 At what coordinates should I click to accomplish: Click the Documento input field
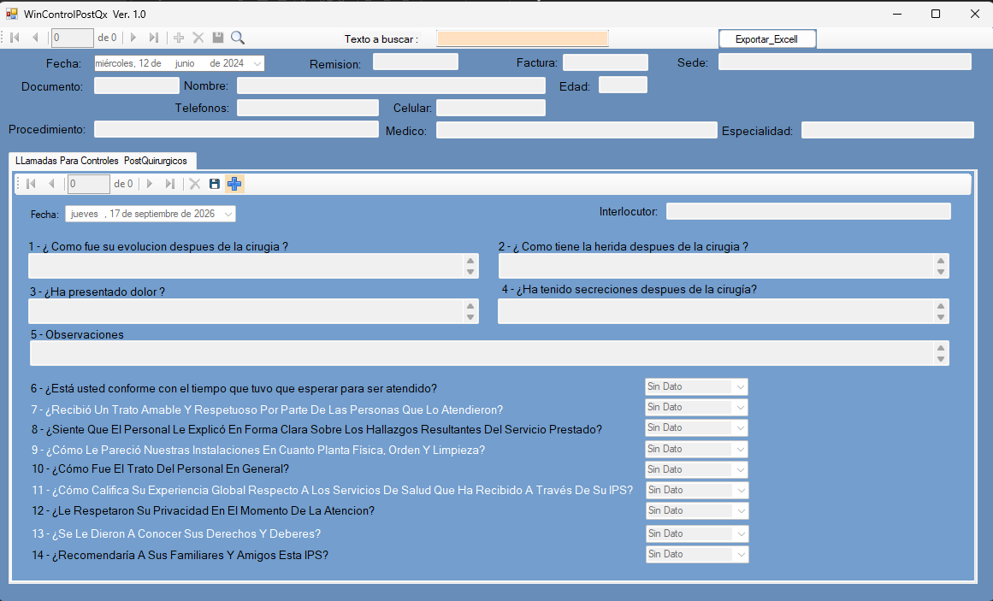[x=137, y=85]
